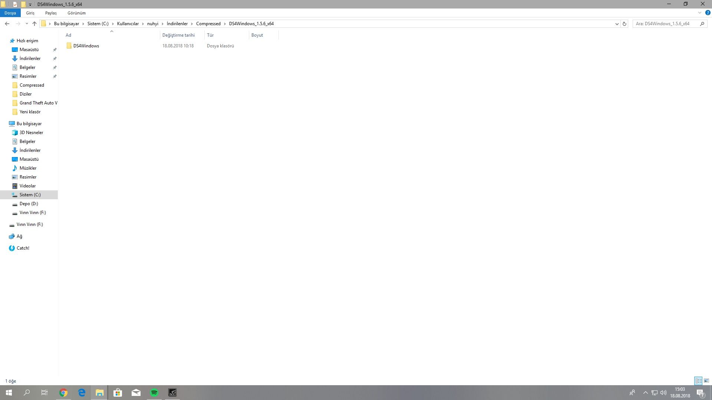Open Spotify from the taskbar
This screenshot has width=712, height=400.
[154, 393]
